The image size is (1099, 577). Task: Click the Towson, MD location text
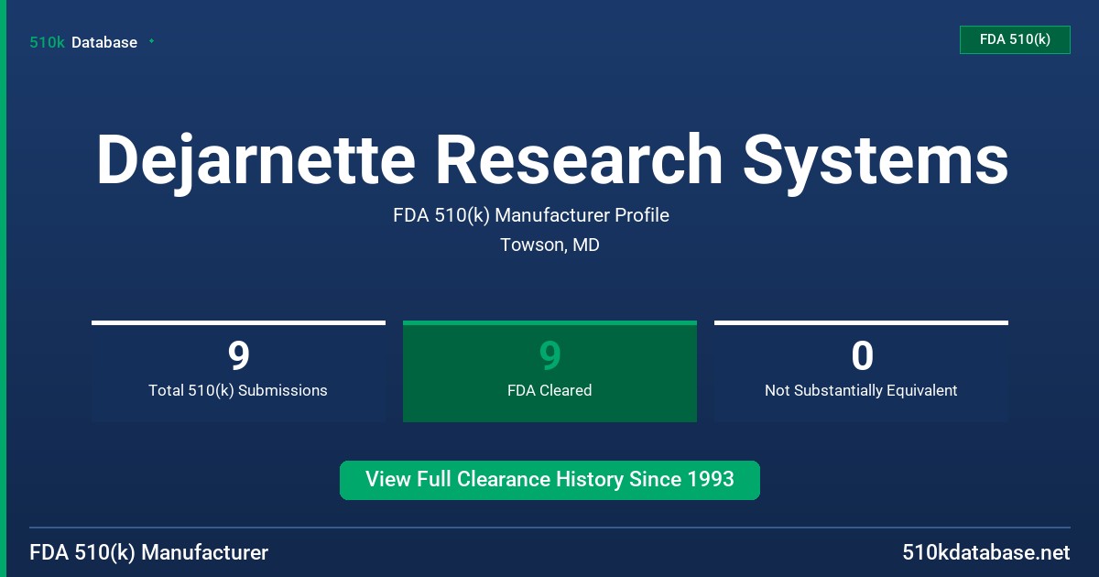pos(549,245)
